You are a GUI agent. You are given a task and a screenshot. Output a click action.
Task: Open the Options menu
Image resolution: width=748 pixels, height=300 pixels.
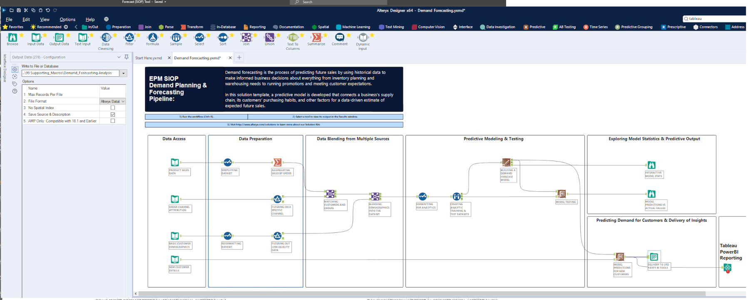67,20
